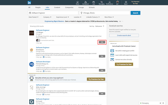Open the Work apps grid menu
The height and width of the screenshot is (105, 168).
pyautogui.click(x=126, y=3)
